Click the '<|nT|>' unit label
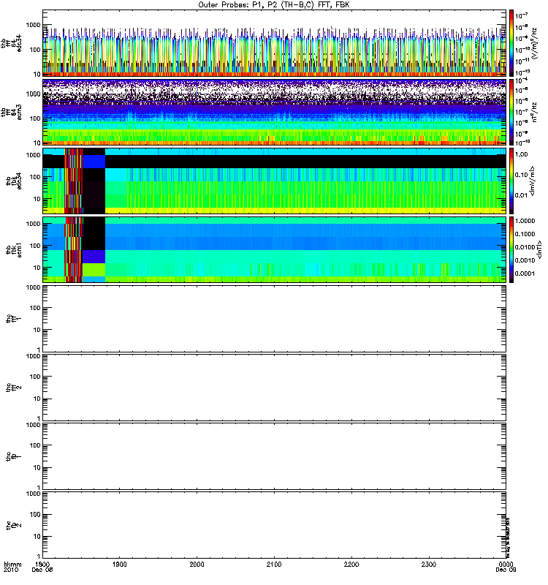This screenshot has height=585, width=548. click(x=539, y=249)
